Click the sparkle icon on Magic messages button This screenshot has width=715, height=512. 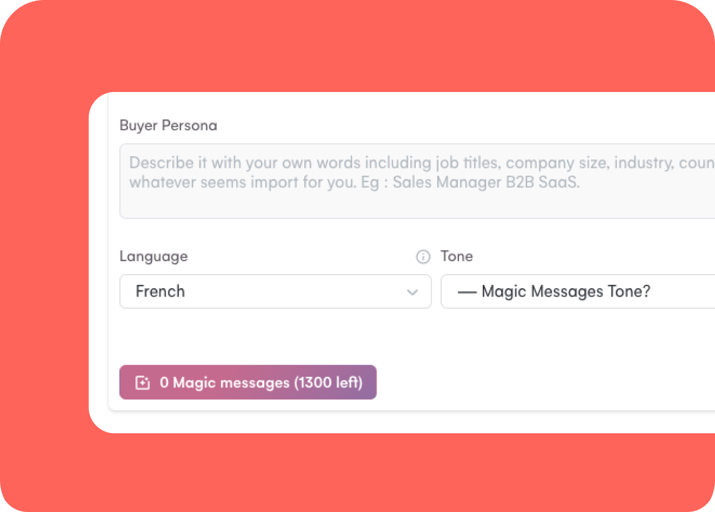(x=142, y=383)
